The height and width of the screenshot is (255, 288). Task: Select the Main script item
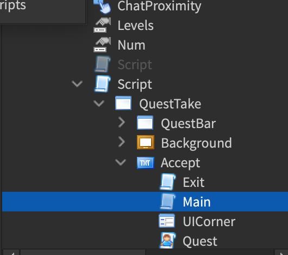145,202
